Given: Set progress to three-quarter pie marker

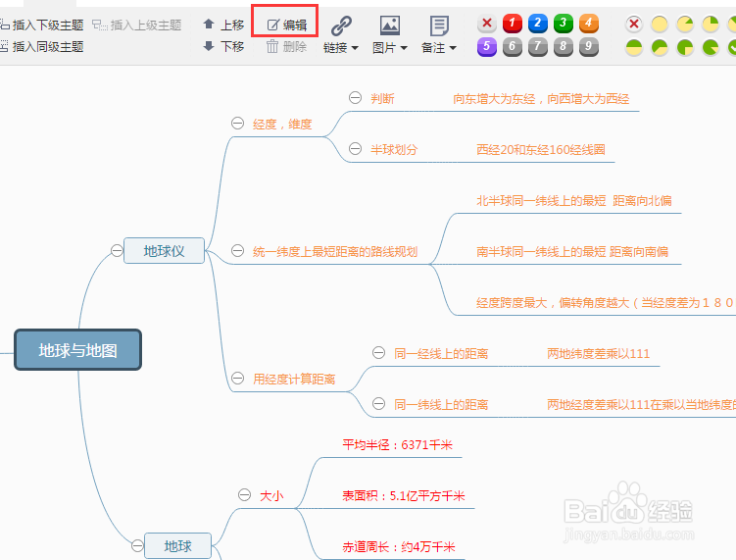Looking at the screenshot, I should click(685, 47).
